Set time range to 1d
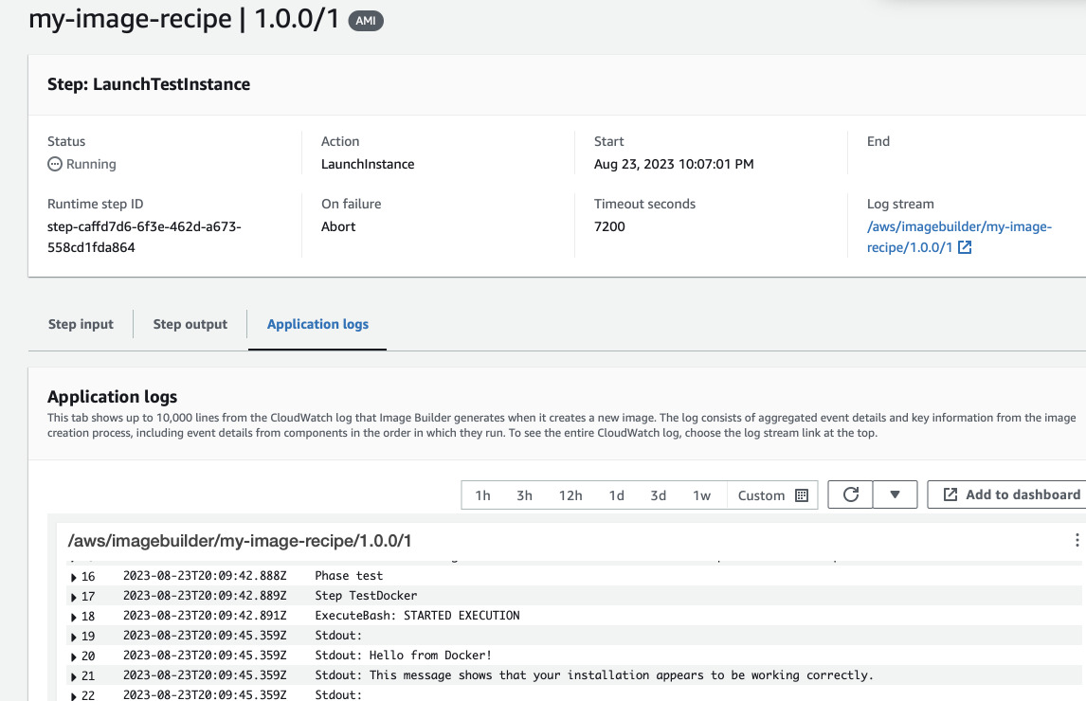 coord(616,495)
